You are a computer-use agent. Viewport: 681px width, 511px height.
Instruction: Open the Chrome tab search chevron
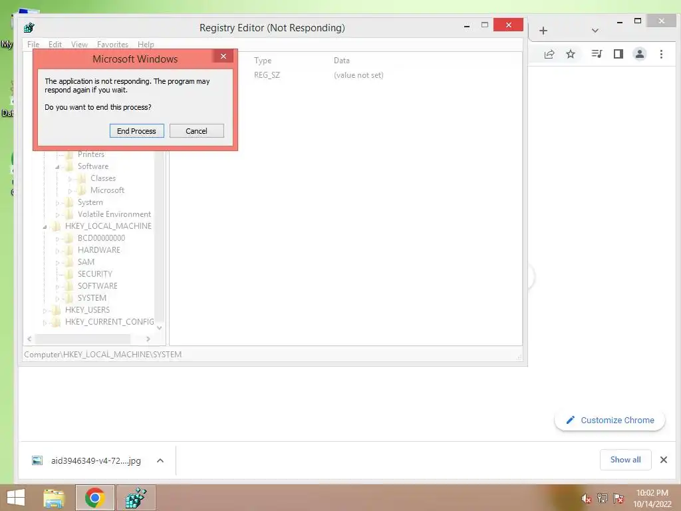595,31
